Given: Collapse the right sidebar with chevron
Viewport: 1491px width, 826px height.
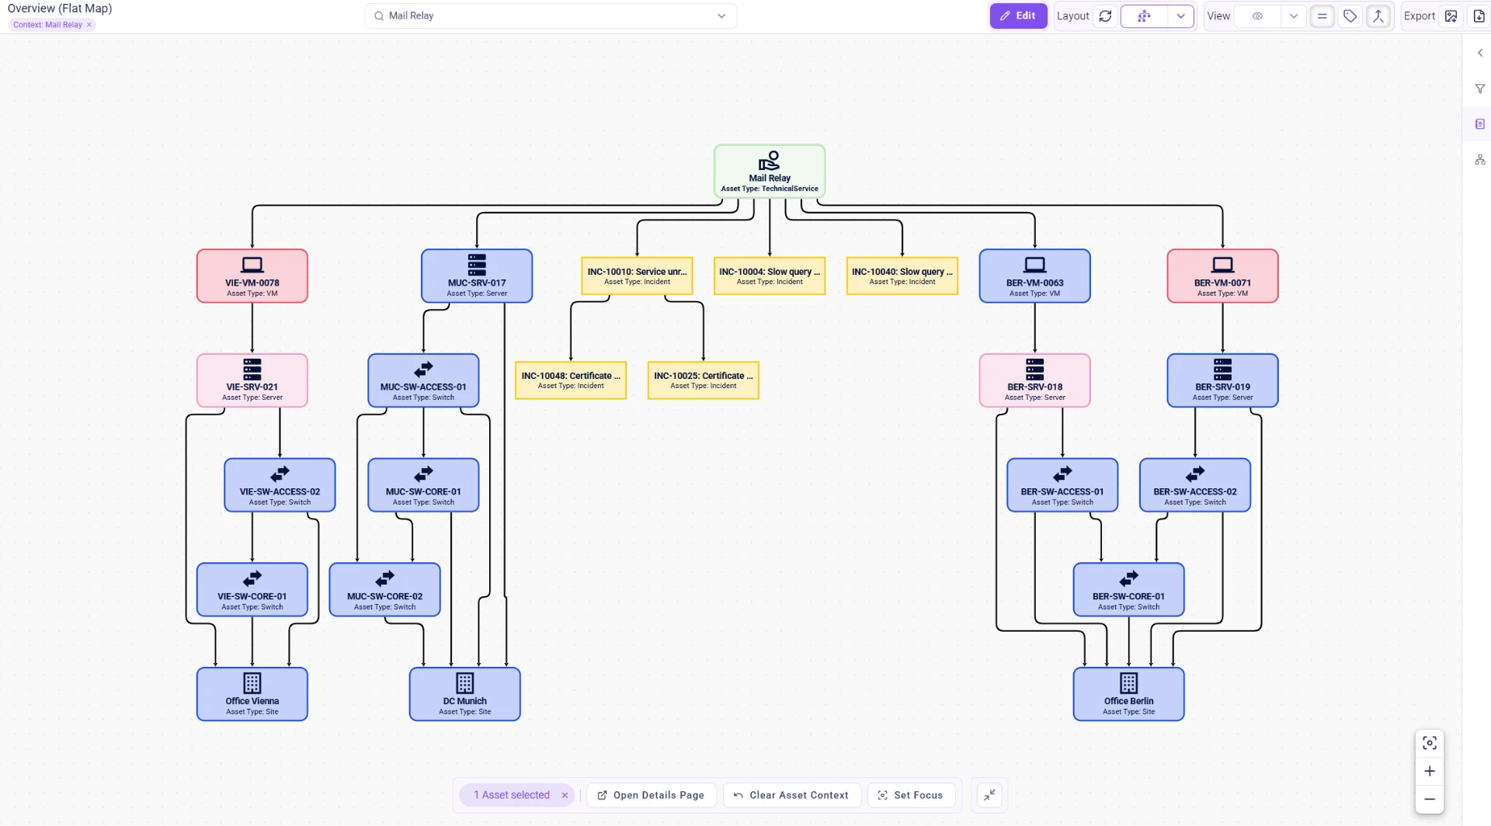Looking at the screenshot, I should pyautogui.click(x=1479, y=53).
